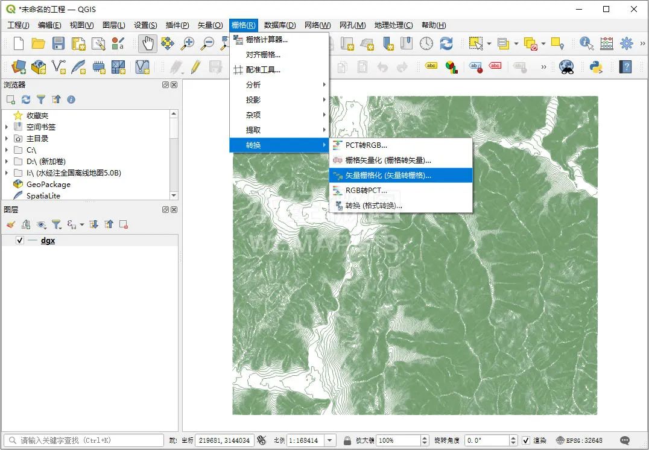649x450 pixels.
Task: Open the layer labeling options yellow abc icon
Action: (431, 66)
